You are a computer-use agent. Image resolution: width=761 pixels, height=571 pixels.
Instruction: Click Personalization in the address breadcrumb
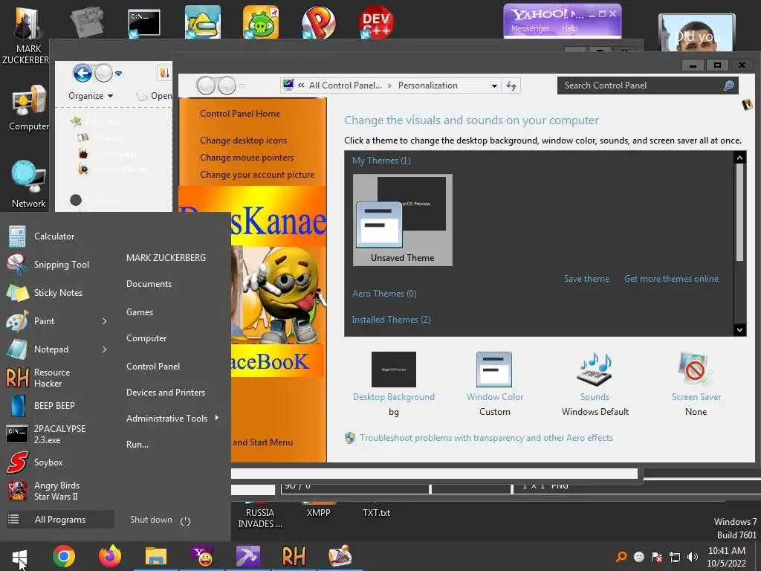427,86
